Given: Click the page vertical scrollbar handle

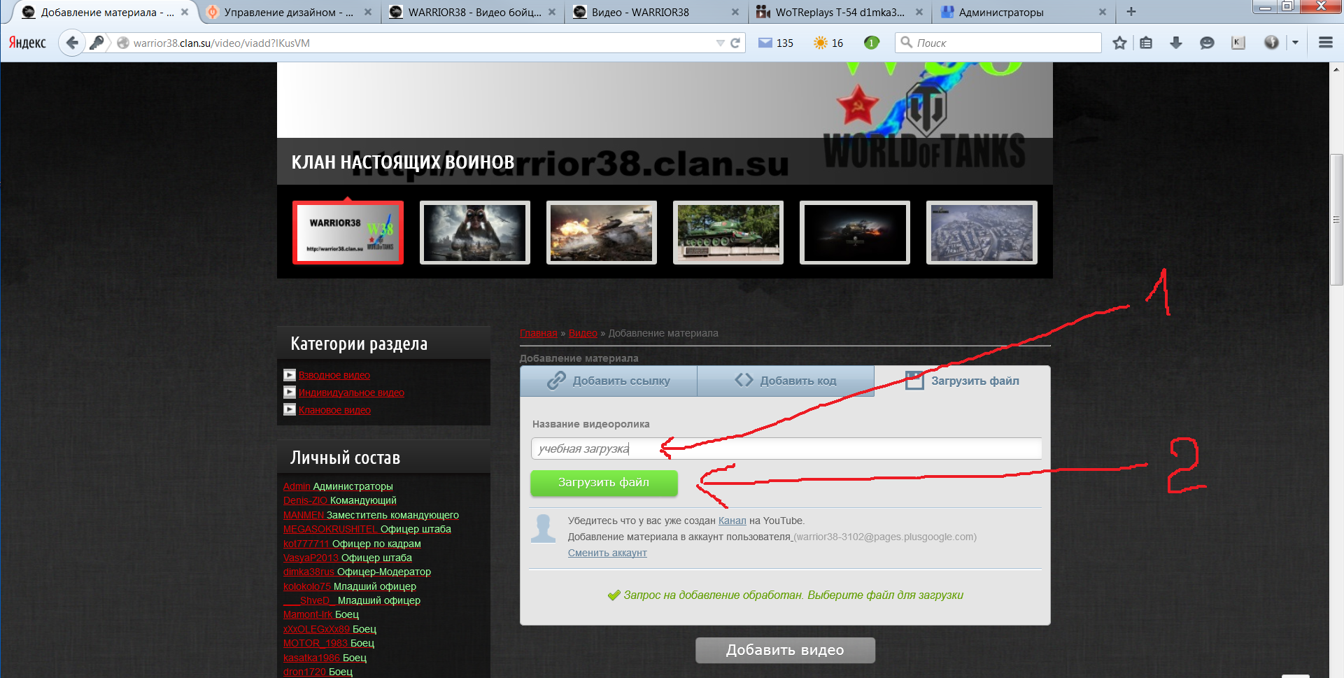Looking at the screenshot, I should (1336, 219).
